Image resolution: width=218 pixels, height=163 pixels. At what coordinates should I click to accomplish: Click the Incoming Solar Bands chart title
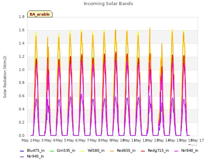[108, 4]
